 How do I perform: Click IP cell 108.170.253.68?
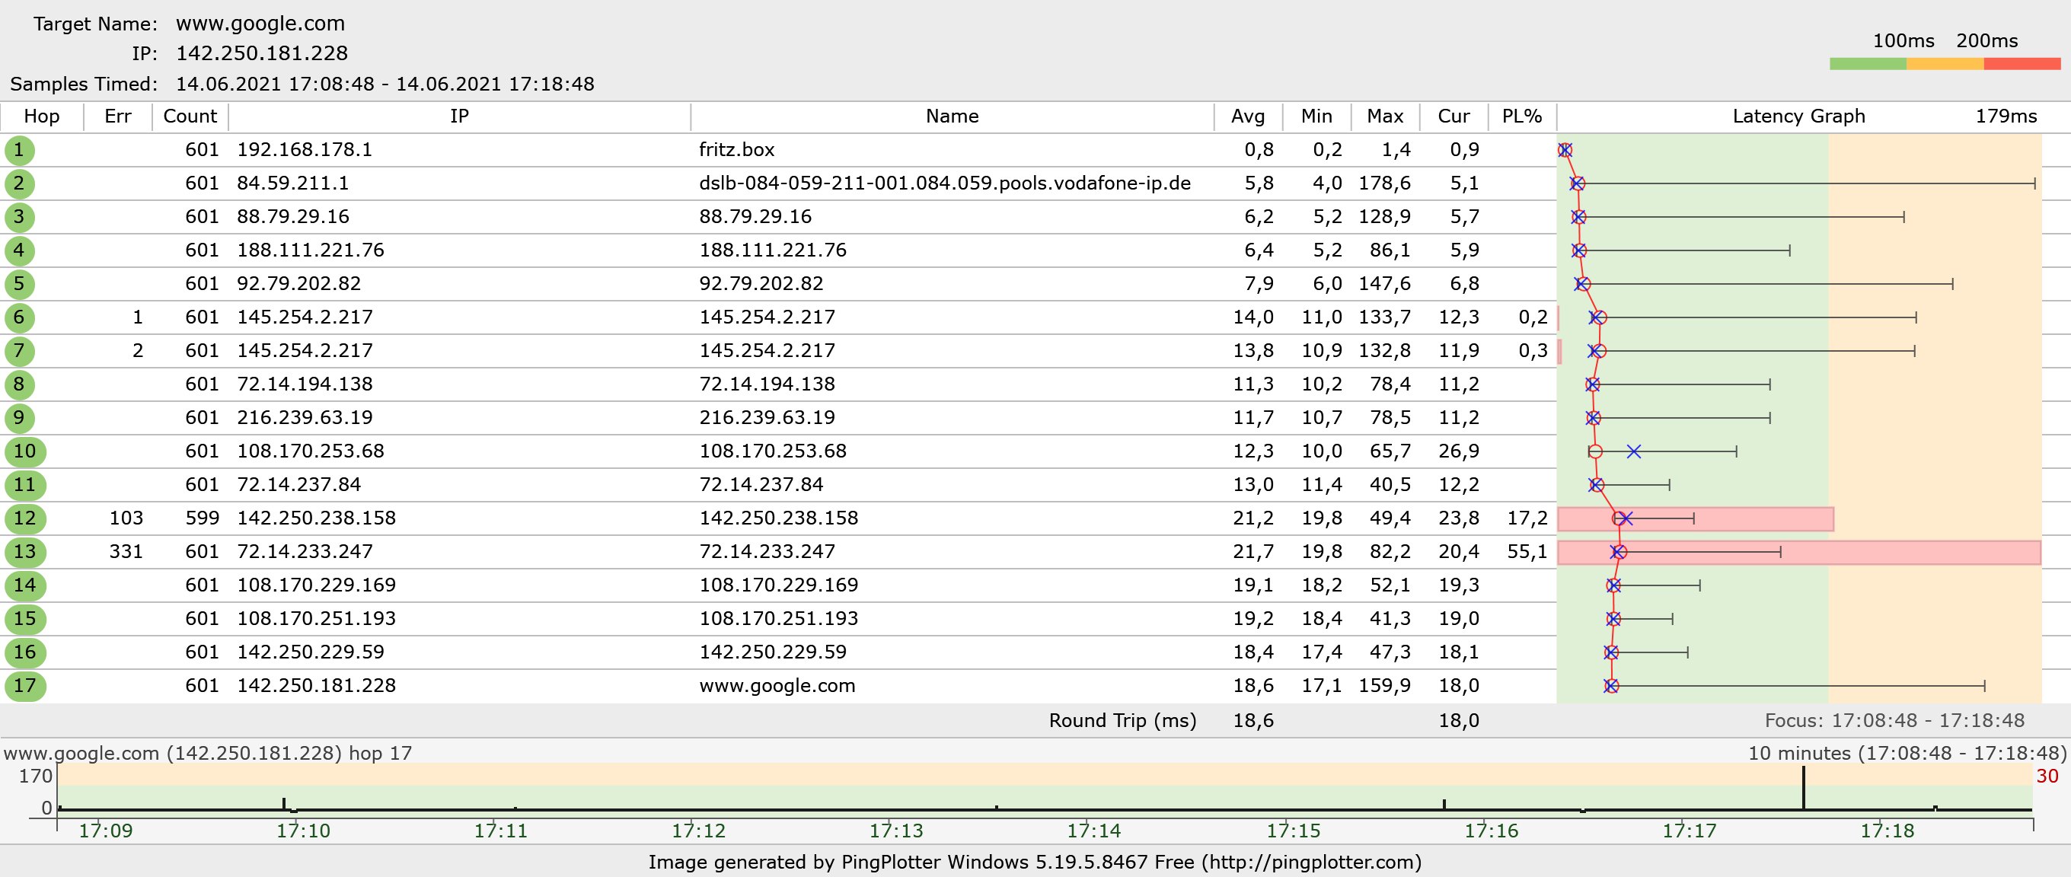(311, 451)
